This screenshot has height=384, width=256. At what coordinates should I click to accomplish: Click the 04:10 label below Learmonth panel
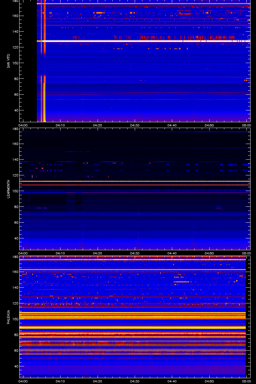pos(60,253)
